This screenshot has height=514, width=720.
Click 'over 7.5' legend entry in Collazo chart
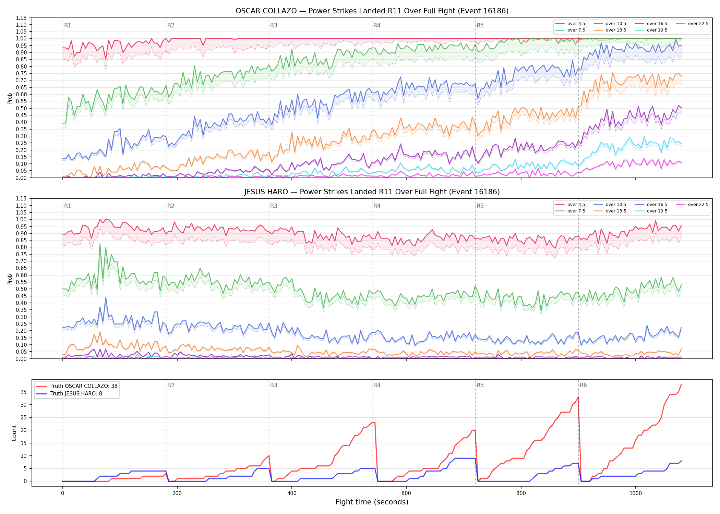click(570, 30)
